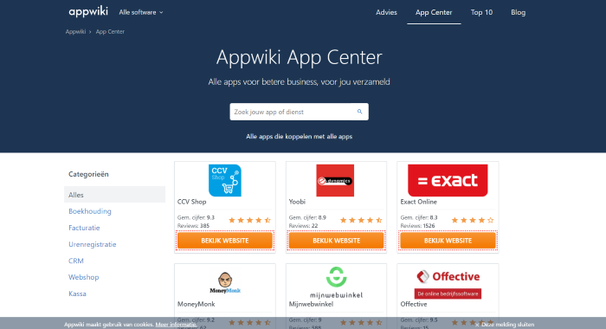Open the Exact Online logo thumbnail

448,181
